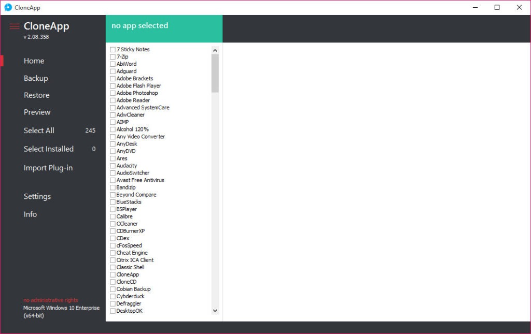The image size is (531, 334).
Task: Open the Settings page
Action: coord(37,196)
